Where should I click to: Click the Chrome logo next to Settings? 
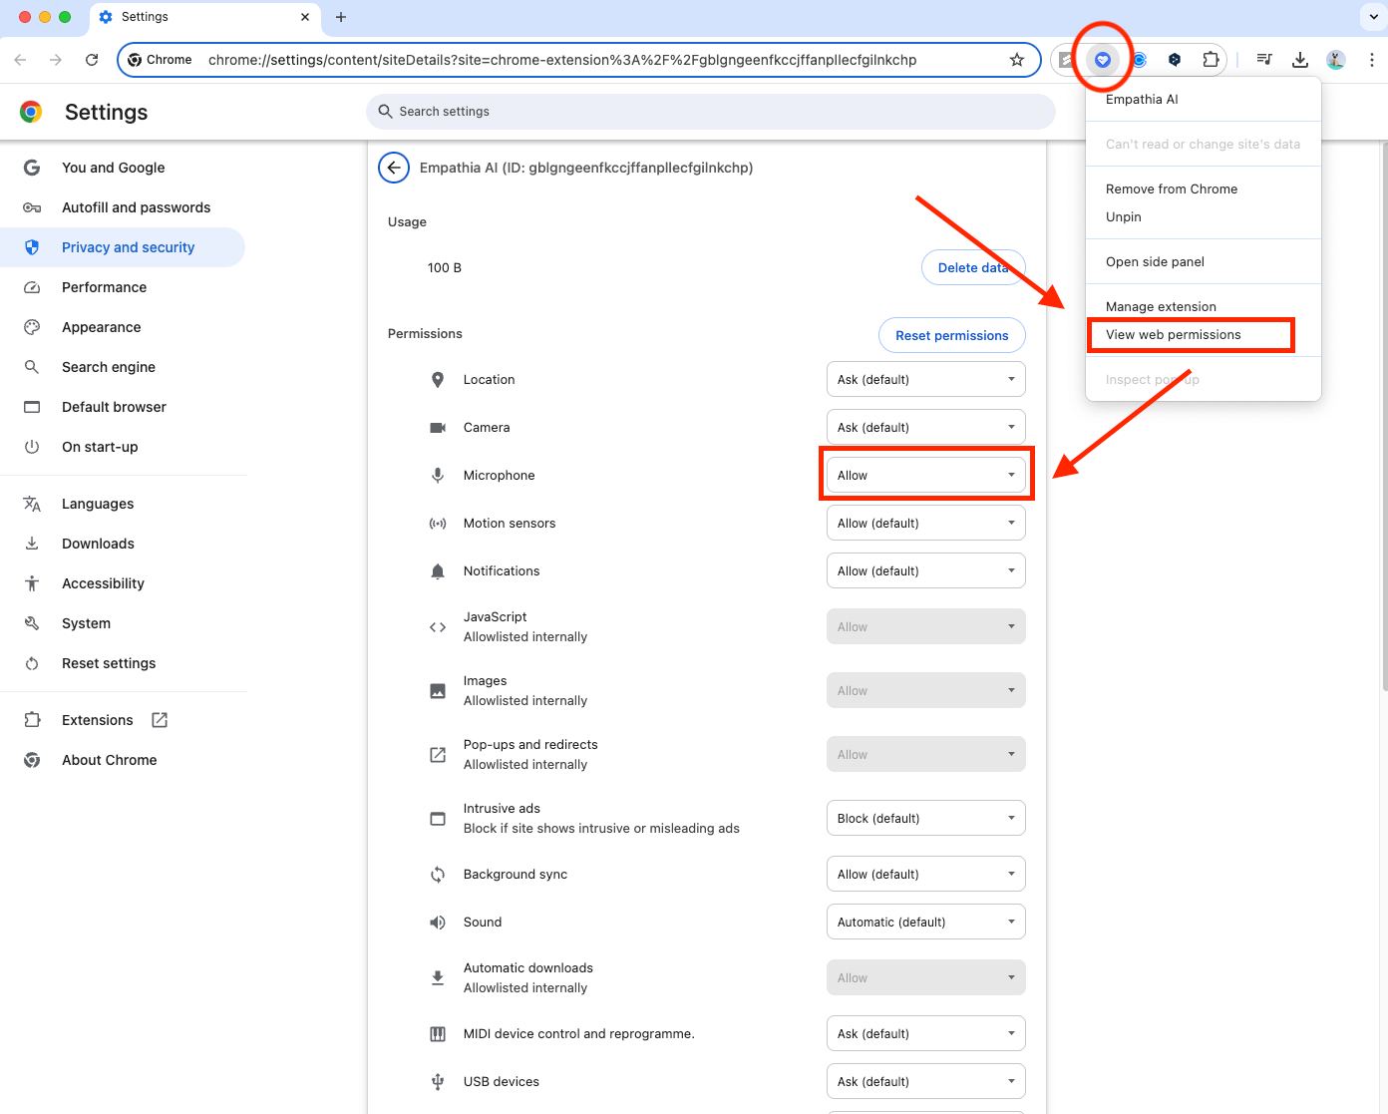(31, 112)
